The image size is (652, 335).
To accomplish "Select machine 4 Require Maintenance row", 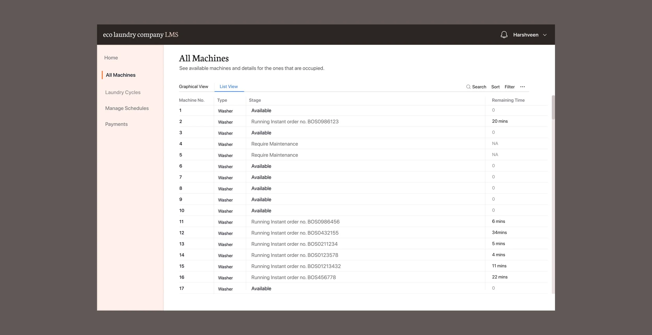I will (274, 144).
